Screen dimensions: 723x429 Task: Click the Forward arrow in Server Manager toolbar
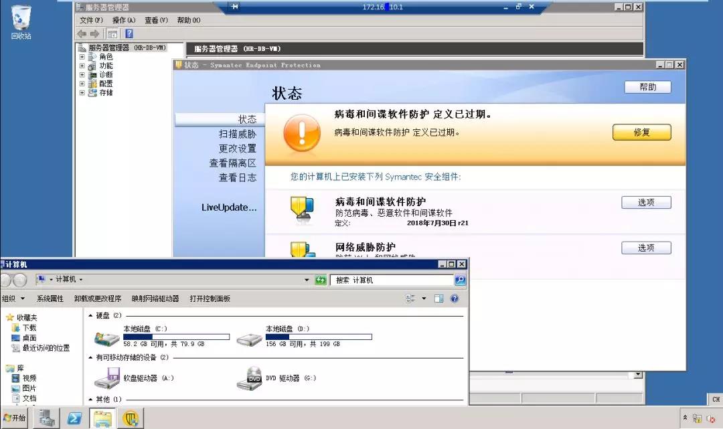(94, 33)
